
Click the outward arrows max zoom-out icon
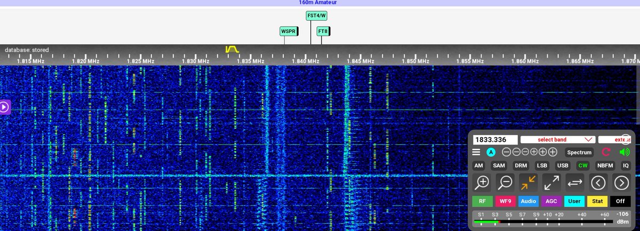click(551, 183)
